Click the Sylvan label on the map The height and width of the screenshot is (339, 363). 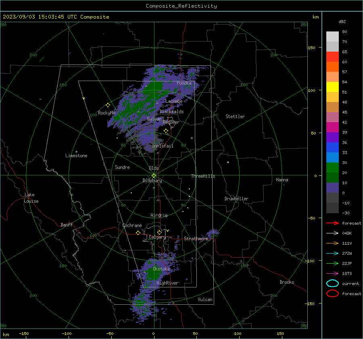click(x=154, y=119)
